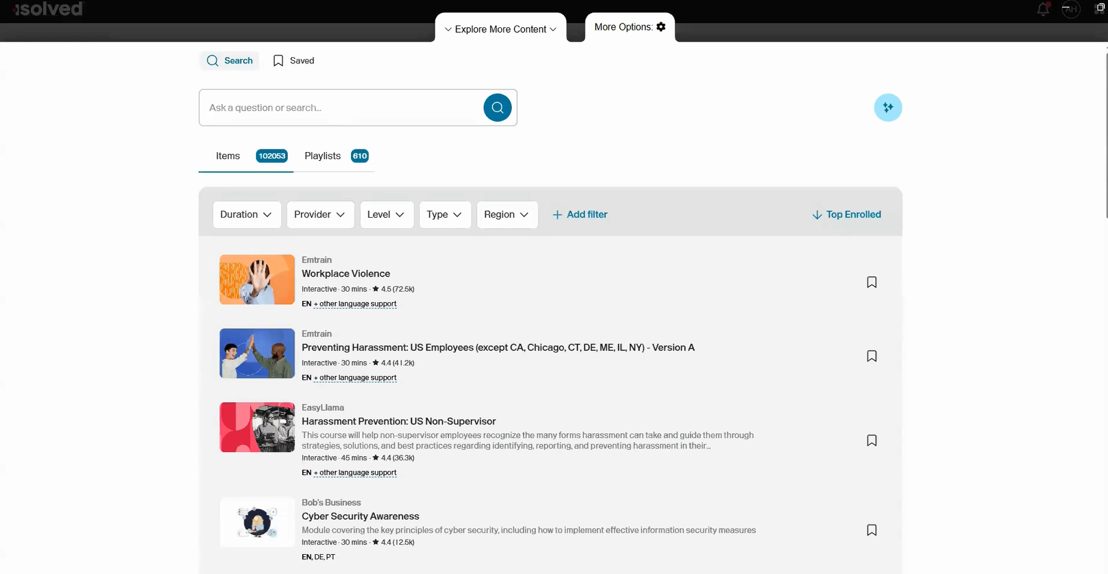Screen dimensions: 1108x574
Task: Click the AI sparkles assistant icon
Action: tap(888, 107)
